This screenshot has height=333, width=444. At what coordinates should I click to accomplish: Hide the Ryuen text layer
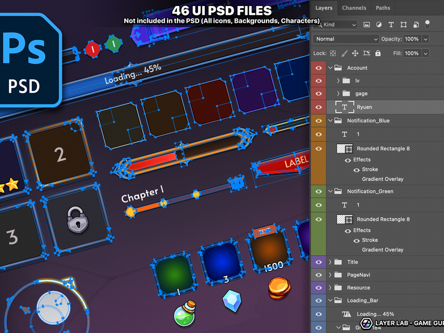point(319,107)
